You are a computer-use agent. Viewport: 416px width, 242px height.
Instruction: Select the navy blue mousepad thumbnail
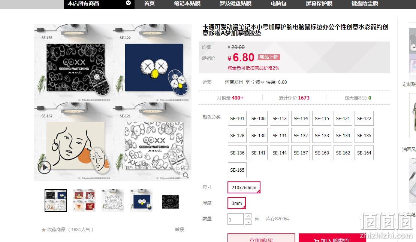pyautogui.click(x=141, y=200)
